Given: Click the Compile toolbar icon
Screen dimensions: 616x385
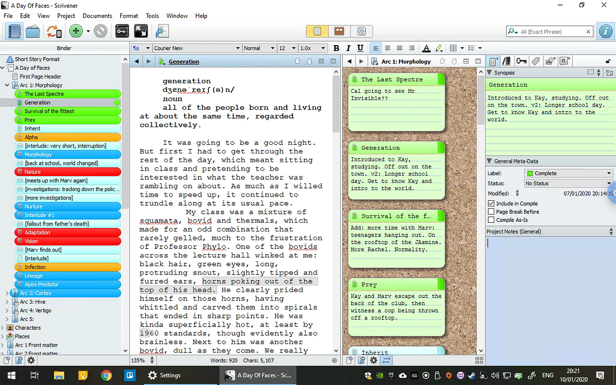Looking at the screenshot, I should coord(162,31).
